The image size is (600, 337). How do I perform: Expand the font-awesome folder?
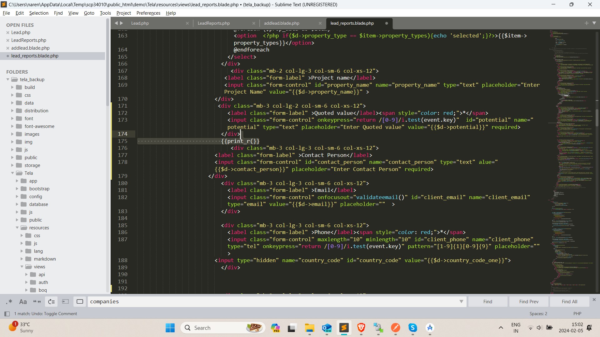coord(12,126)
